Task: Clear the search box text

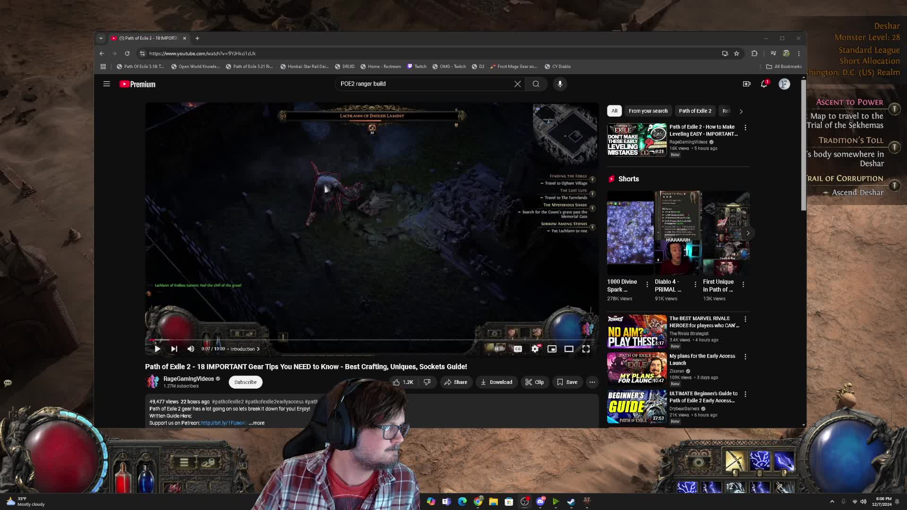Action: coord(517,84)
